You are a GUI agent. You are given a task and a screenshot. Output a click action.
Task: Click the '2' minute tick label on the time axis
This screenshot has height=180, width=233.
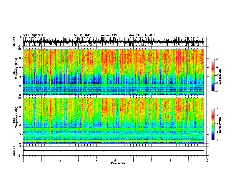coord(60,161)
